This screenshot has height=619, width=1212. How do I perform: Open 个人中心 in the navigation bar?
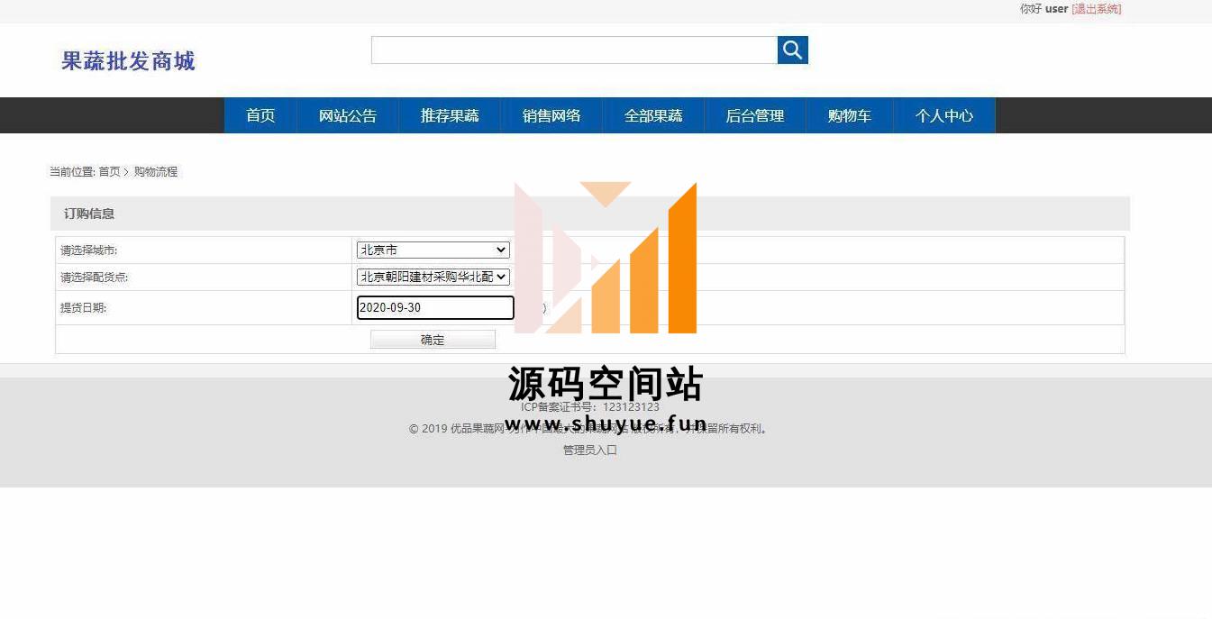pyautogui.click(x=944, y=116)
